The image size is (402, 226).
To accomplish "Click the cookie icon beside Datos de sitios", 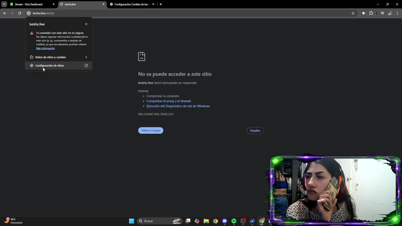I will [x=31, y=57].
